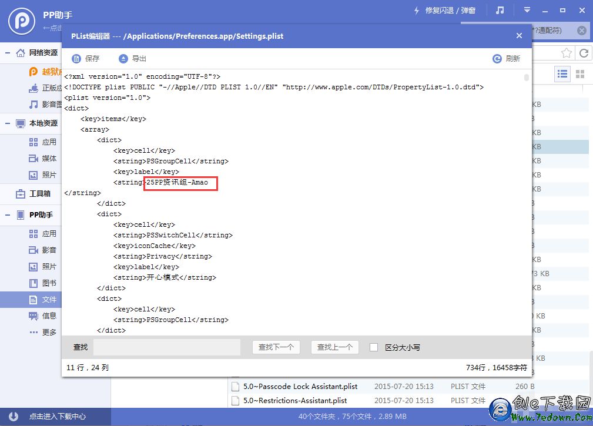593x426 pixels.
Task: Click the 修复闪退 / 弹窗 link
Action: click(450, 11)
